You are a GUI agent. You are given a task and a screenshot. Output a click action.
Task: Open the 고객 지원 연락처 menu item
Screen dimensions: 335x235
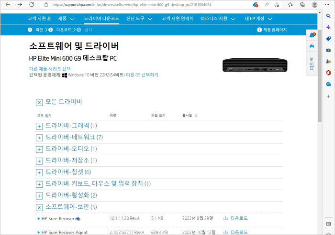tap(178, 19)
